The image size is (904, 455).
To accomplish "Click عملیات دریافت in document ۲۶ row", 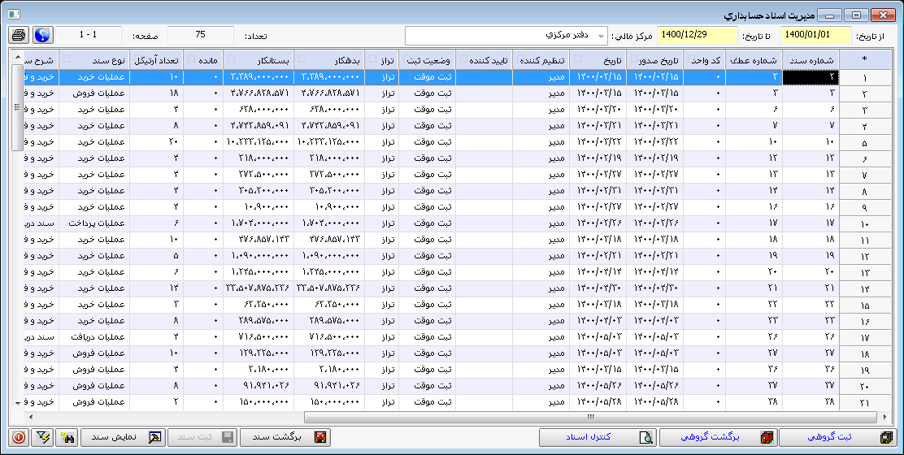I will point(98,337).
